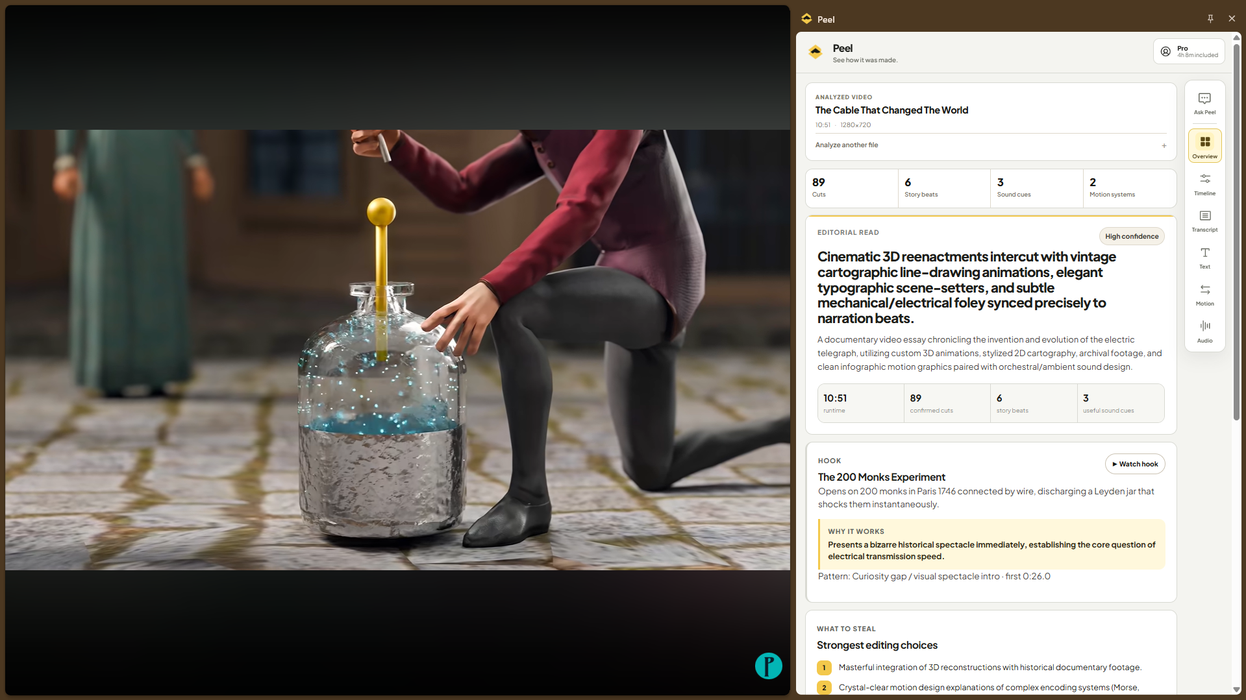Click the 89 confirmed cuts stat
The width and height of the screenshot is (1246, 700).
coord(947,403)
